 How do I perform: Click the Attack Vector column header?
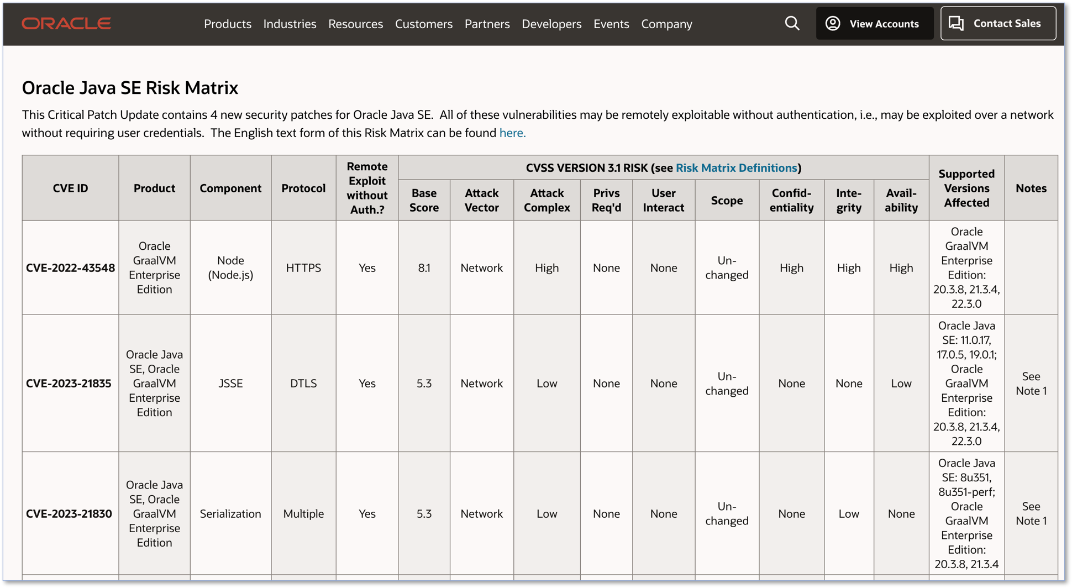[481, 201]
